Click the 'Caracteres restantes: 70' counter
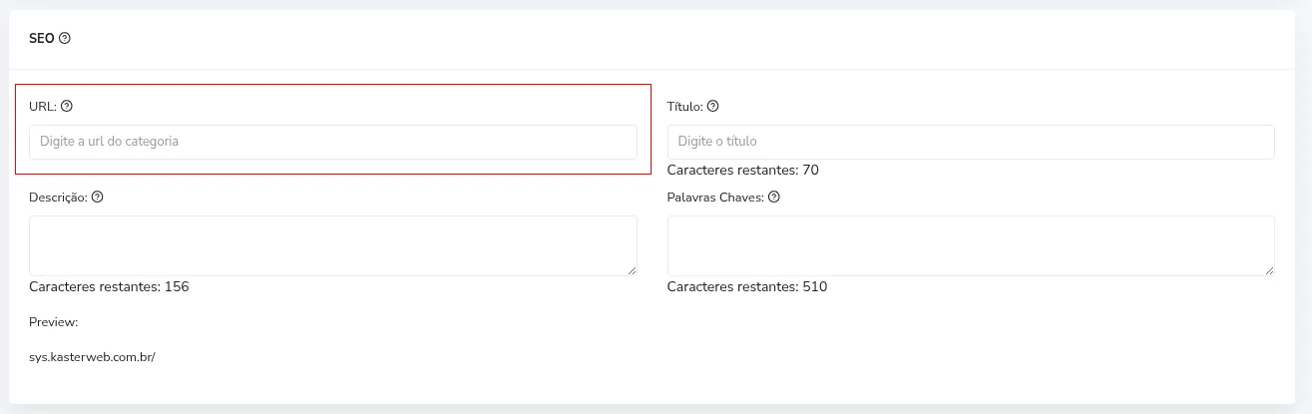Viewport: 1312px width, 414px height. pyautogui.click(x=743, y=171)
